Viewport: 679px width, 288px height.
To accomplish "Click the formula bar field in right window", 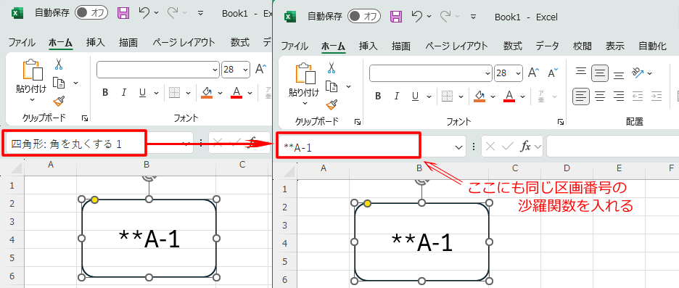I will 613,147.
